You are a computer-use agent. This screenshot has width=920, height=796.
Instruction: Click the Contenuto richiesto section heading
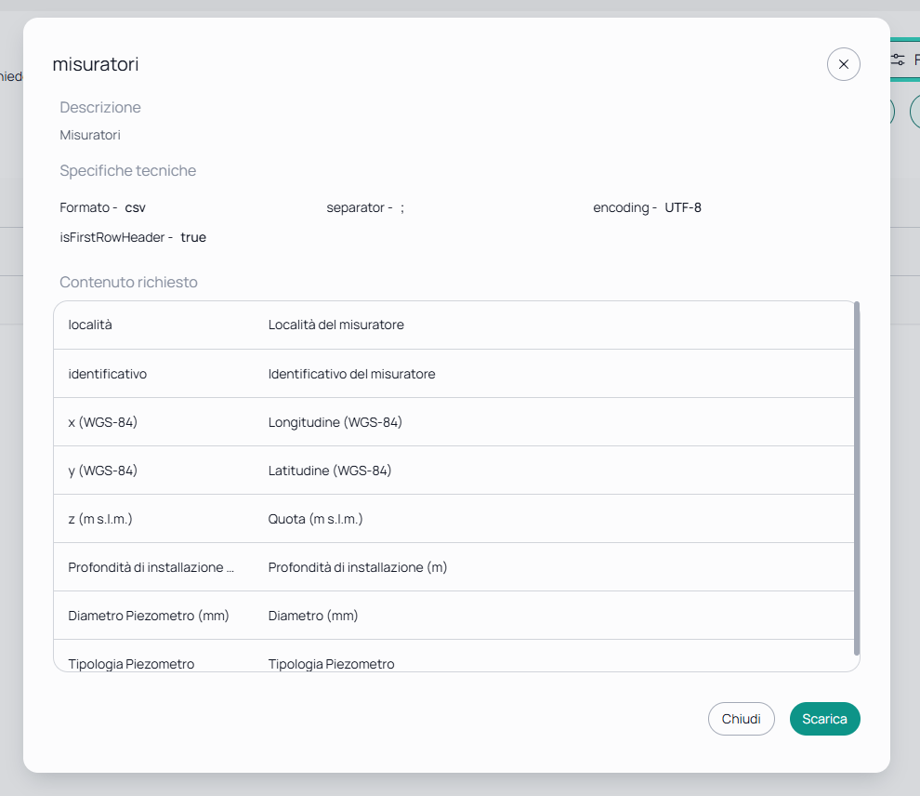[128, 282]
